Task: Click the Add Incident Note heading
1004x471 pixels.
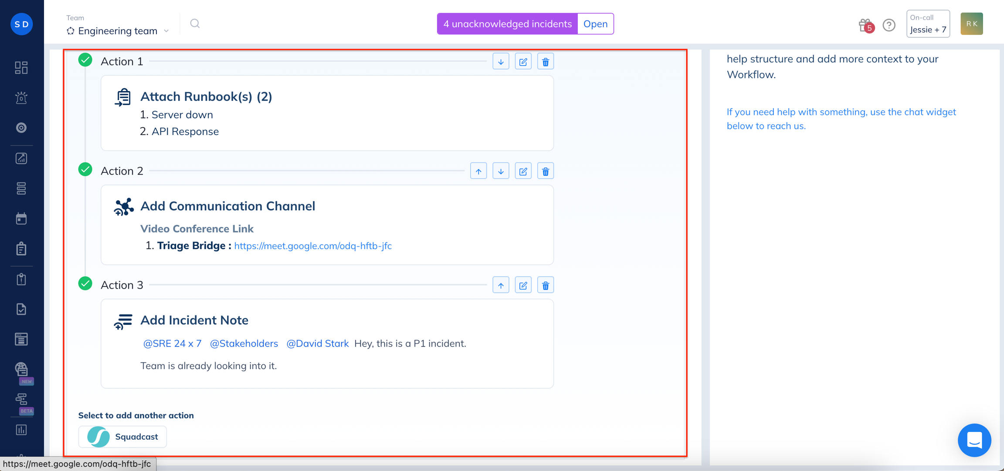Action: pos(194,320)
